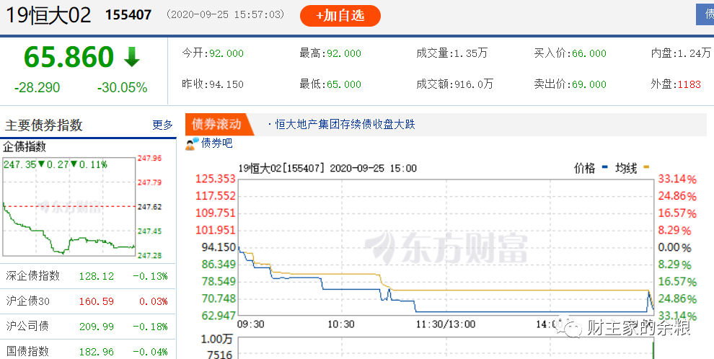Click the 企债指数 mini chart thumbnail

tap(69, 207)
